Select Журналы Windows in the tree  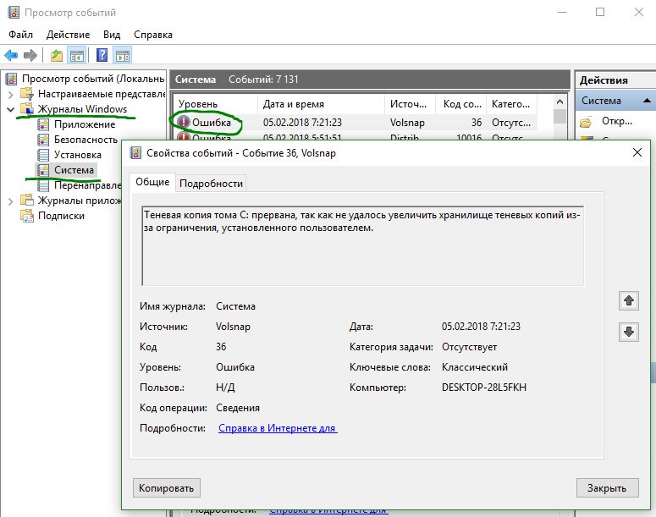tap(82, 109)
